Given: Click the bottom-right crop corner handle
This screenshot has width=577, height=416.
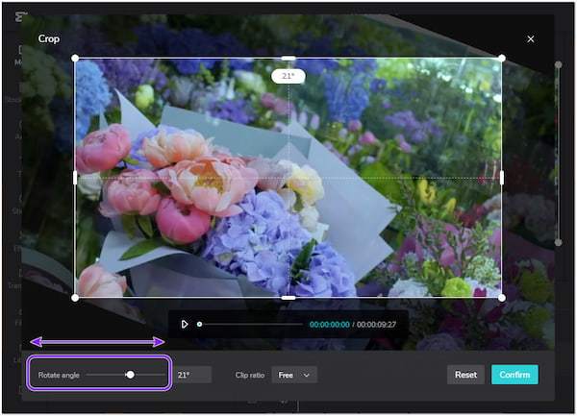Looking at the screenshot, I should (502, 298).
